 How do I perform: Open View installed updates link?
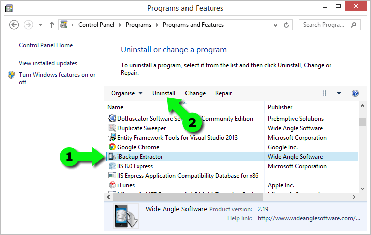48,63
